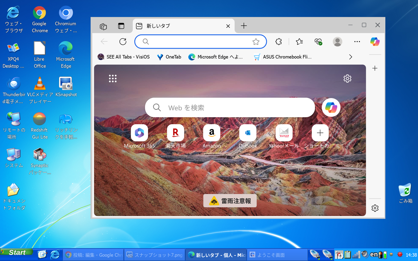
Task: Open the Extensions puzzle icon
Action: pos(278,41)
